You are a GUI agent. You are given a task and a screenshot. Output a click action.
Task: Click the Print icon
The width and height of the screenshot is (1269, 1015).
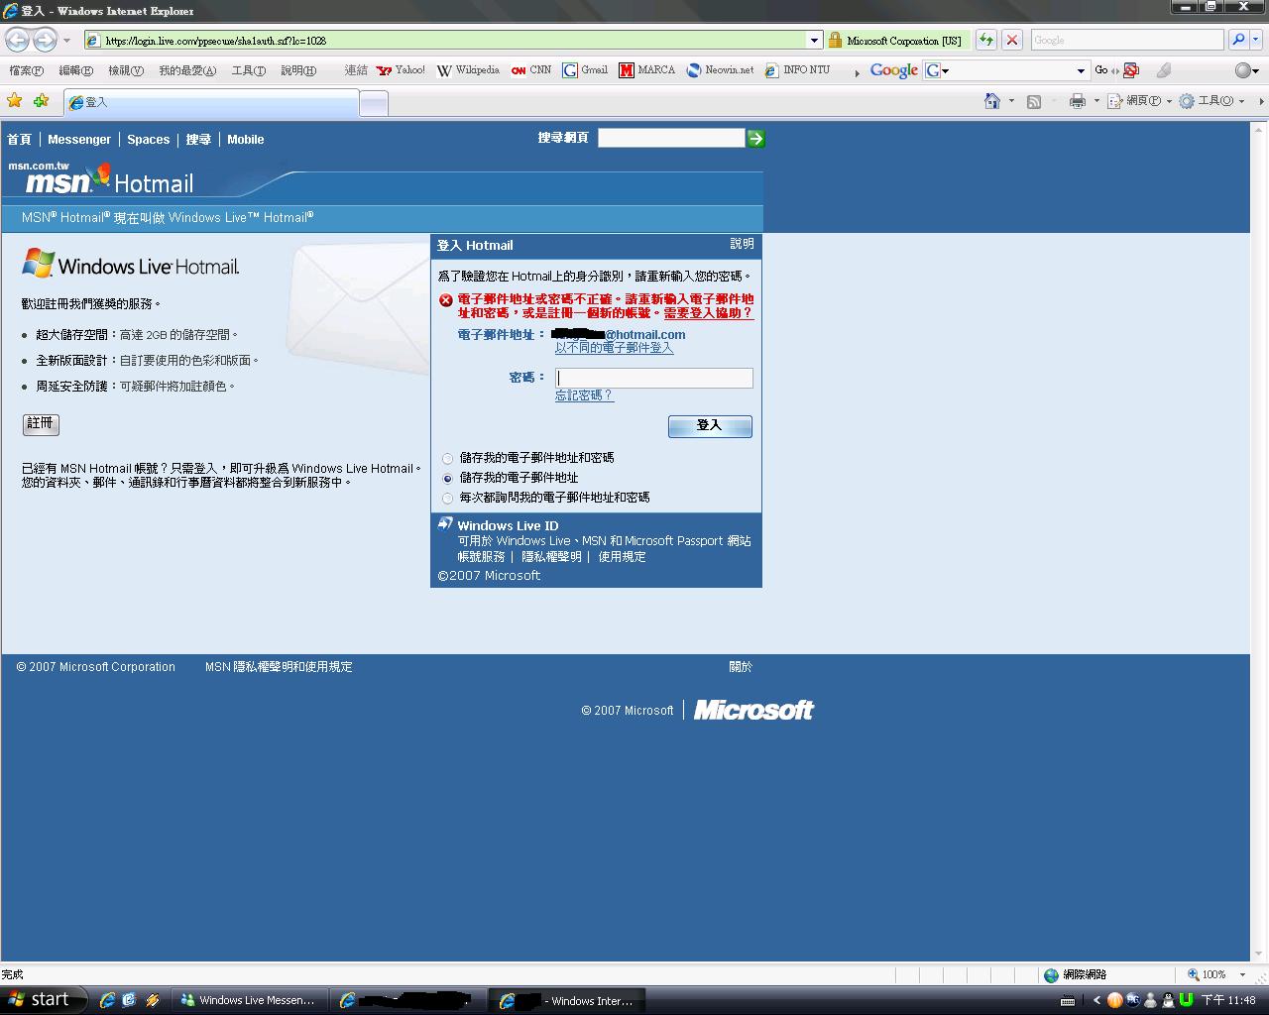pyautogui.click(x=1077, y=101)
